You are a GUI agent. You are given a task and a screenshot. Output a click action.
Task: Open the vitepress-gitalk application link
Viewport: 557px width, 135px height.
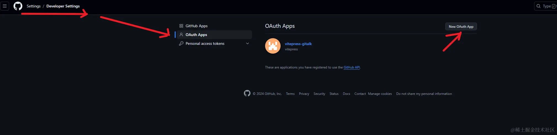298,44
